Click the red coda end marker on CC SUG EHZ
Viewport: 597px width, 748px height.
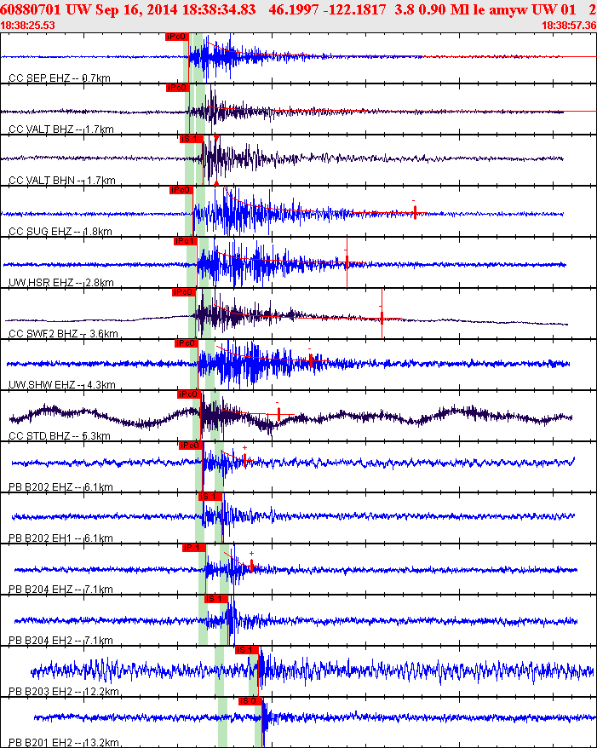415,212
